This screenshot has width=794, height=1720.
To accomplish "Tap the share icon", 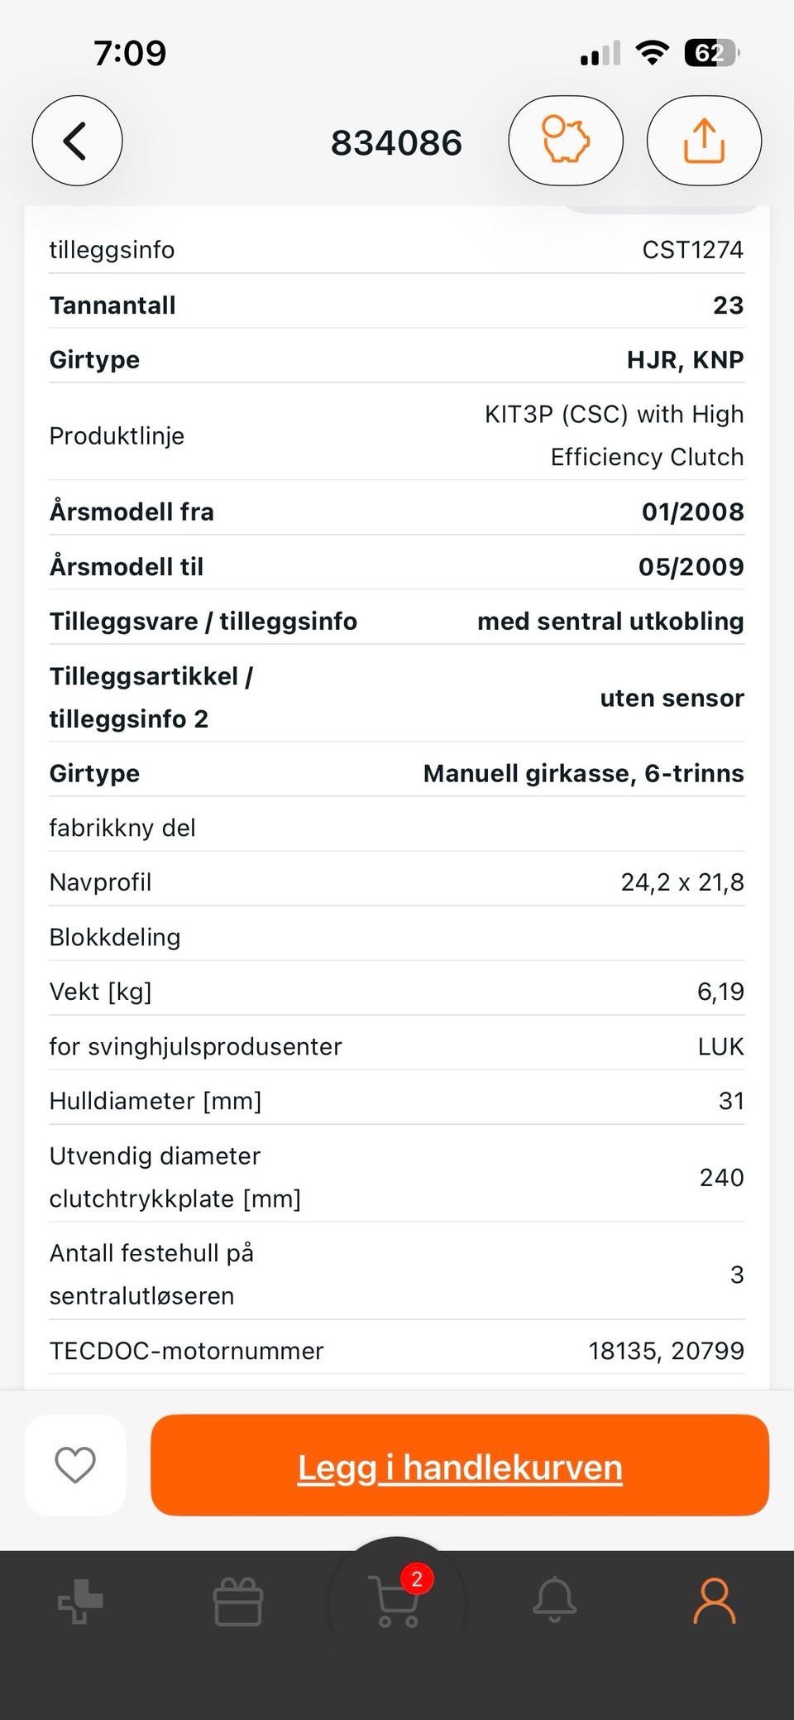I will click(x=704, y=141).
